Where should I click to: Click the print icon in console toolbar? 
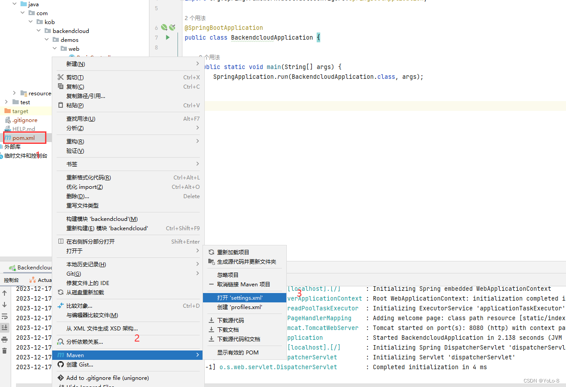point(4,339)
